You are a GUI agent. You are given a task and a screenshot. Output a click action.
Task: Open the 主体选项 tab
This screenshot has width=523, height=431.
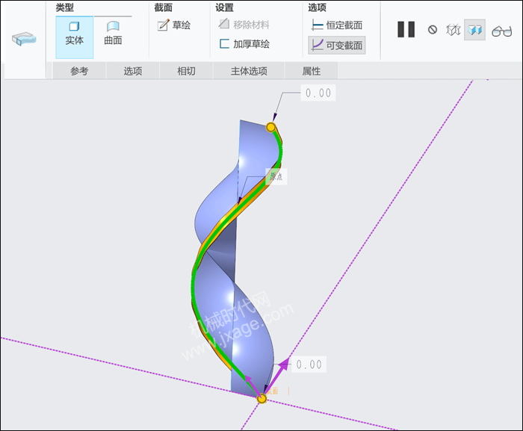(x=249, y=71)
